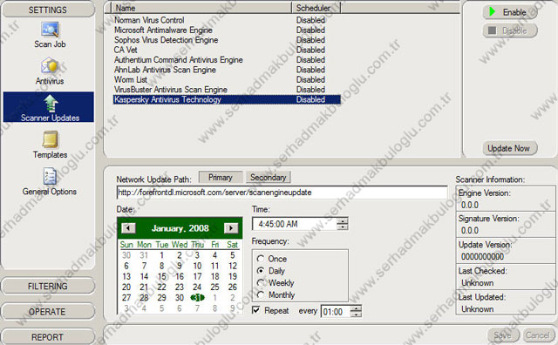
Task: Expand the OPERATE section
Action: tap(48, 312)
